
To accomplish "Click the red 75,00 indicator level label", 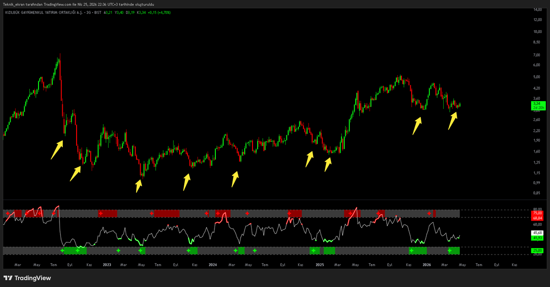I will click(537, 213).
